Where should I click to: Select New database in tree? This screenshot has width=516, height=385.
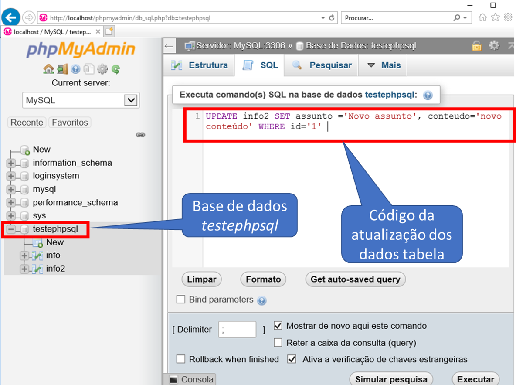point(41,150)
